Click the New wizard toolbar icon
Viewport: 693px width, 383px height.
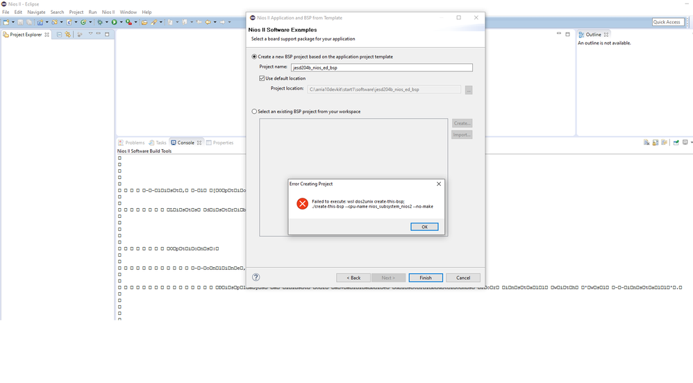pyautogui.click(x=6, y=22)
